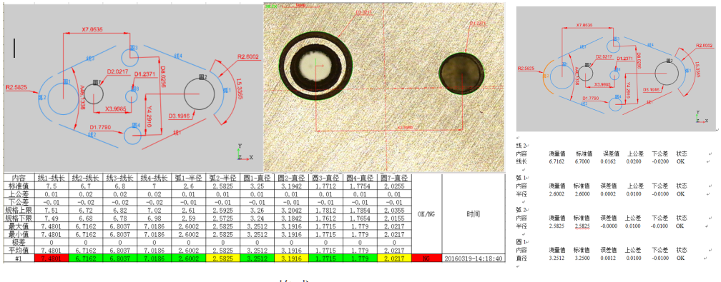Click the 时间 header cell
721x282 pixels.
click(x=474, y=214)
